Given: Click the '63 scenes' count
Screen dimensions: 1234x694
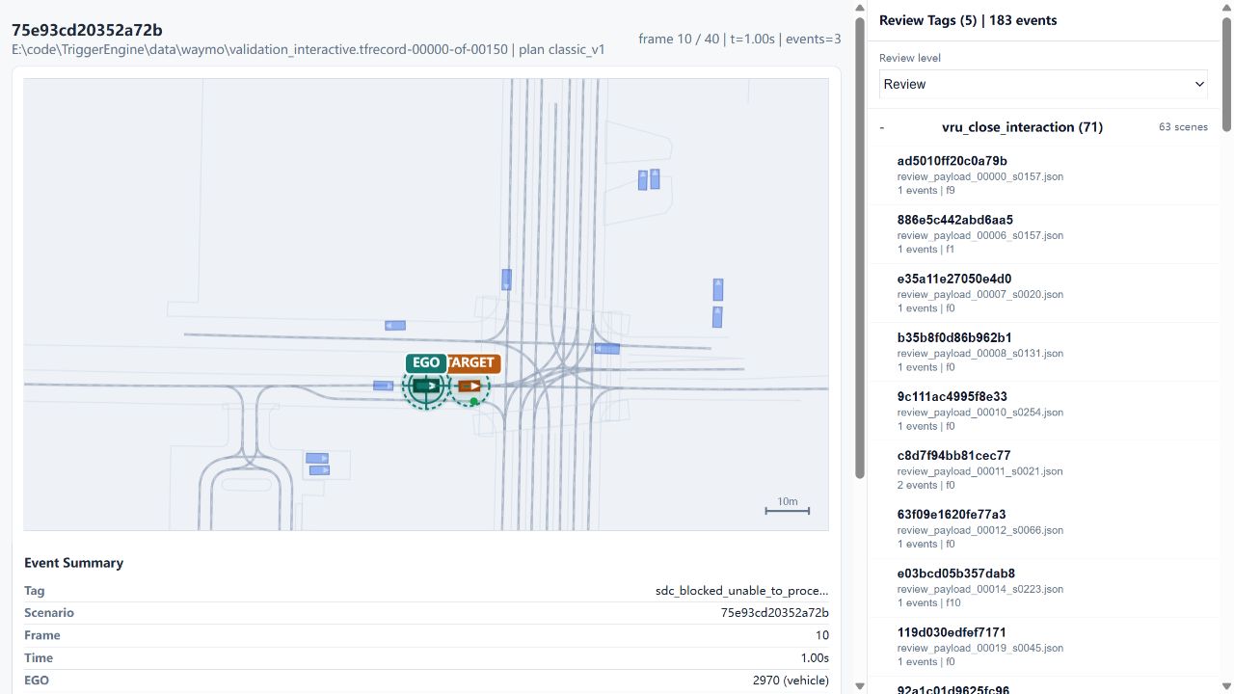Looking at the screenshot, I should 1183,127.
